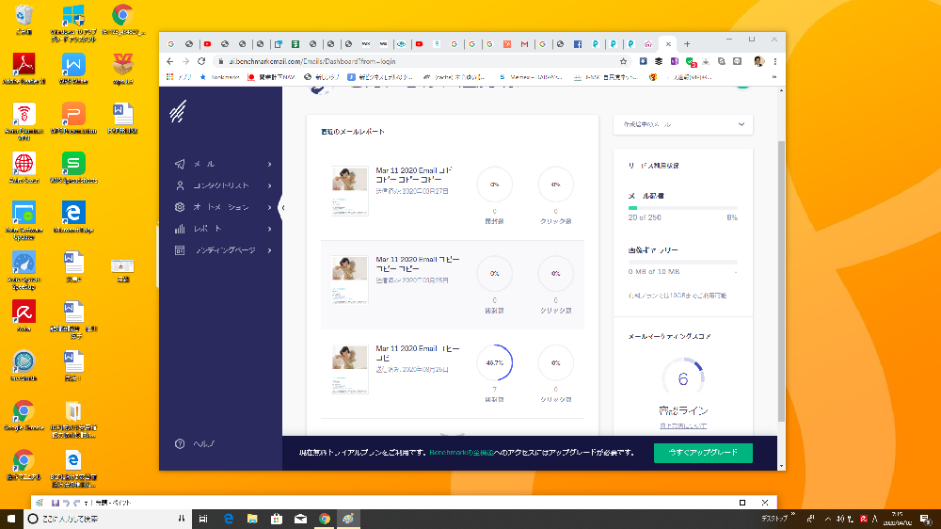Click the 49.7% open-rate circle
This screenshot has width=941, height=529.
[x=495, y=362]
